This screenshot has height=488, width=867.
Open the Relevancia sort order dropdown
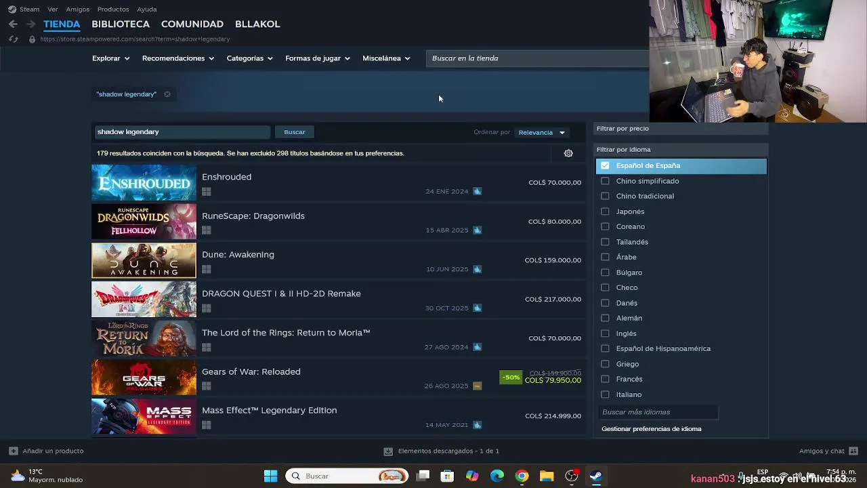[542, 132]
